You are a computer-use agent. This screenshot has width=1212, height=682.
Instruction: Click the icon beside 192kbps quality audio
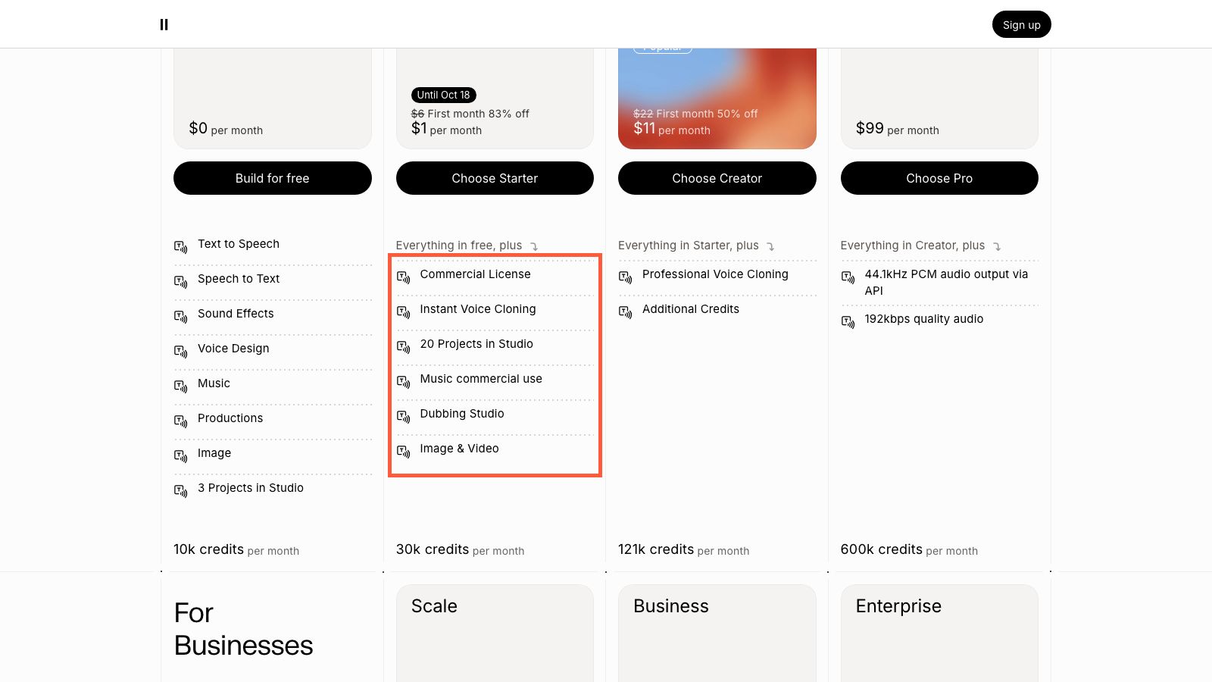pos(848,321)
